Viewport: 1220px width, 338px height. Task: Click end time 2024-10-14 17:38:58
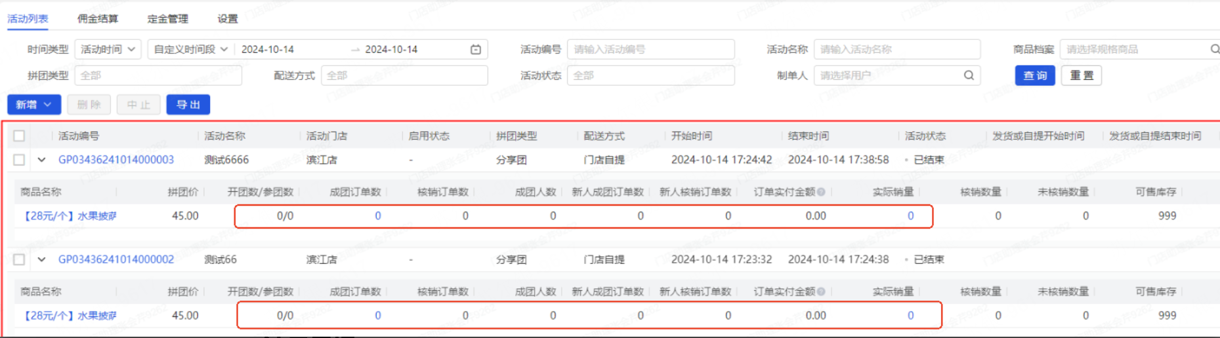[839, 160]
